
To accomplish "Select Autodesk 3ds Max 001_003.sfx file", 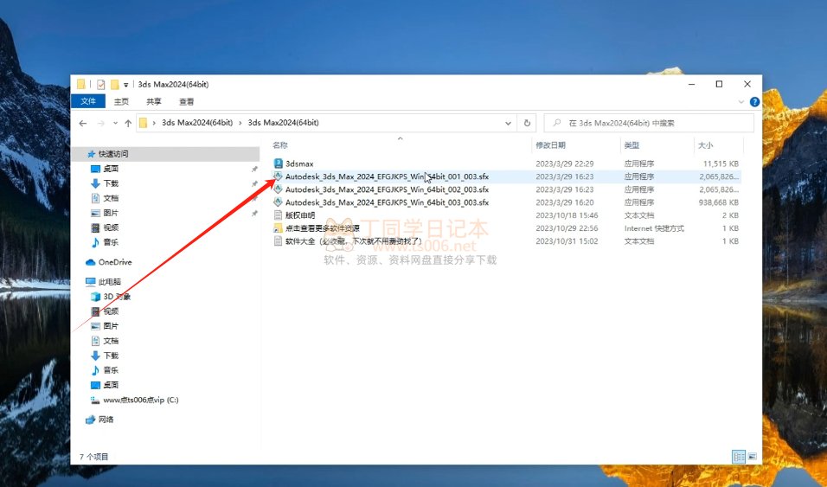I will click(x=387, y=176).
